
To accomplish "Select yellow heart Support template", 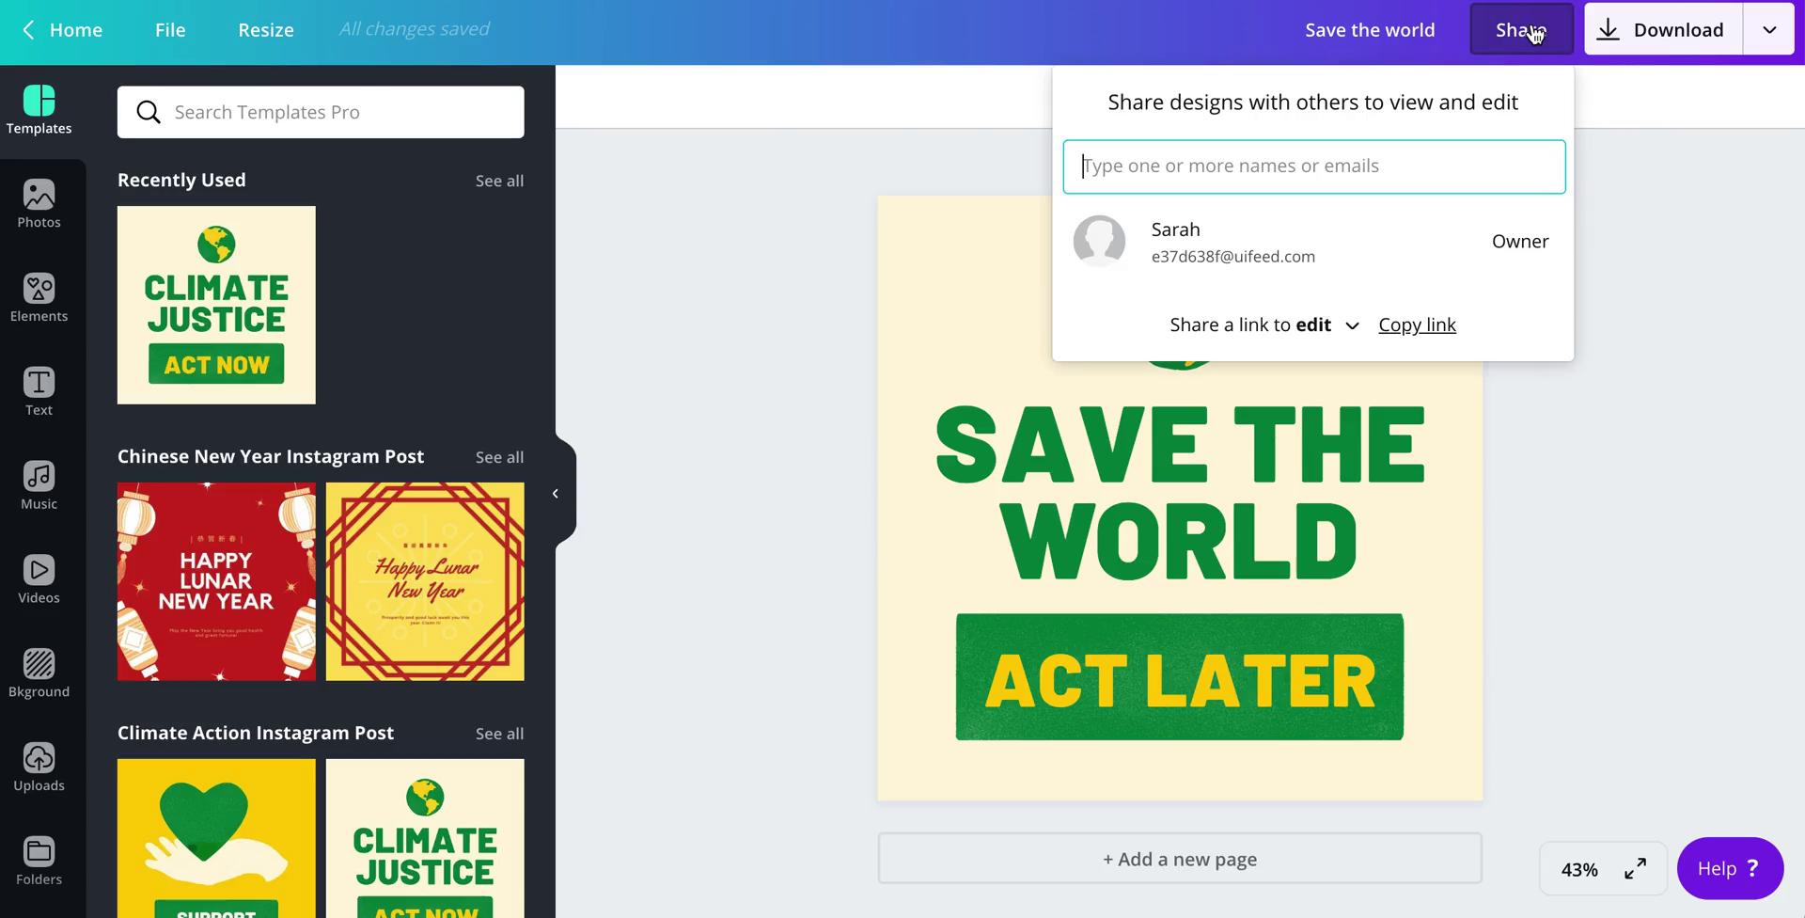I will point(216,838).
